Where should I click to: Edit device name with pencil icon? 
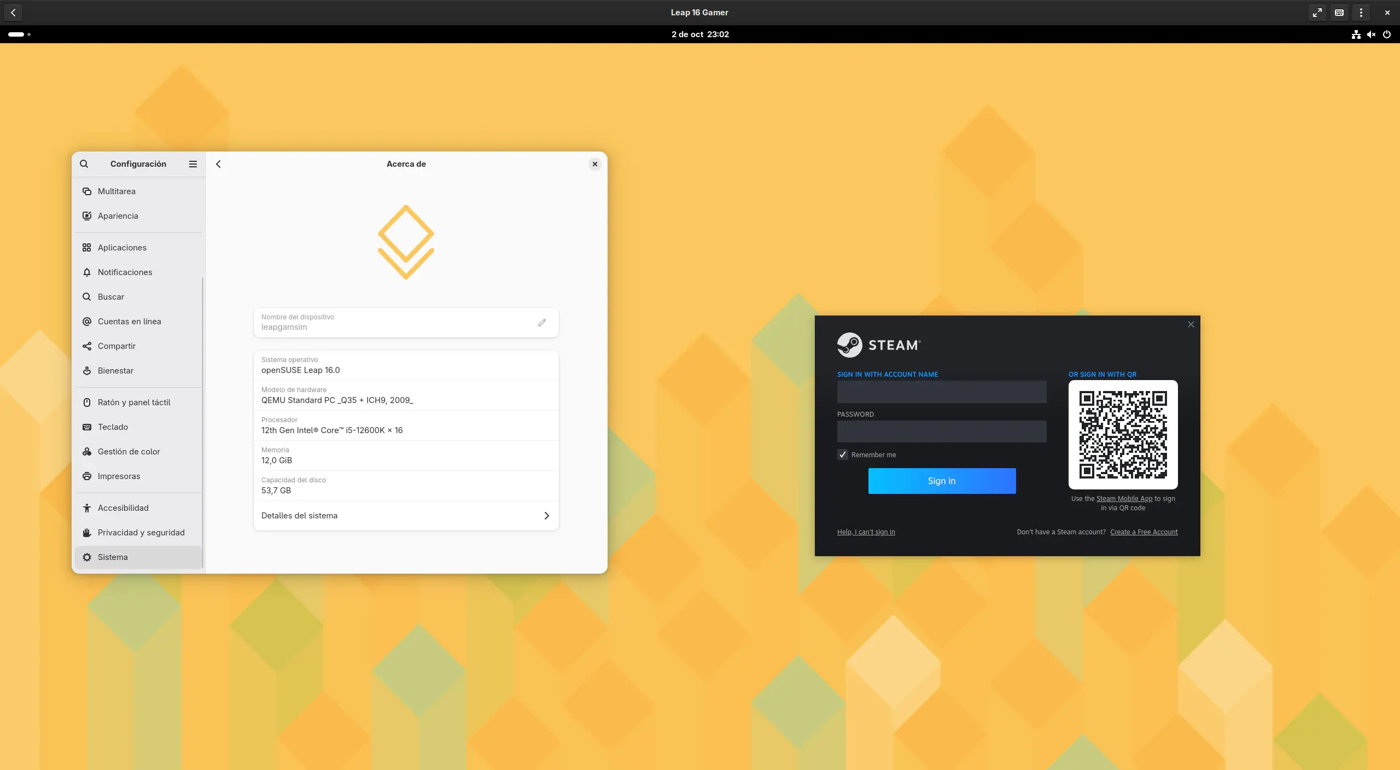point(541,323)
